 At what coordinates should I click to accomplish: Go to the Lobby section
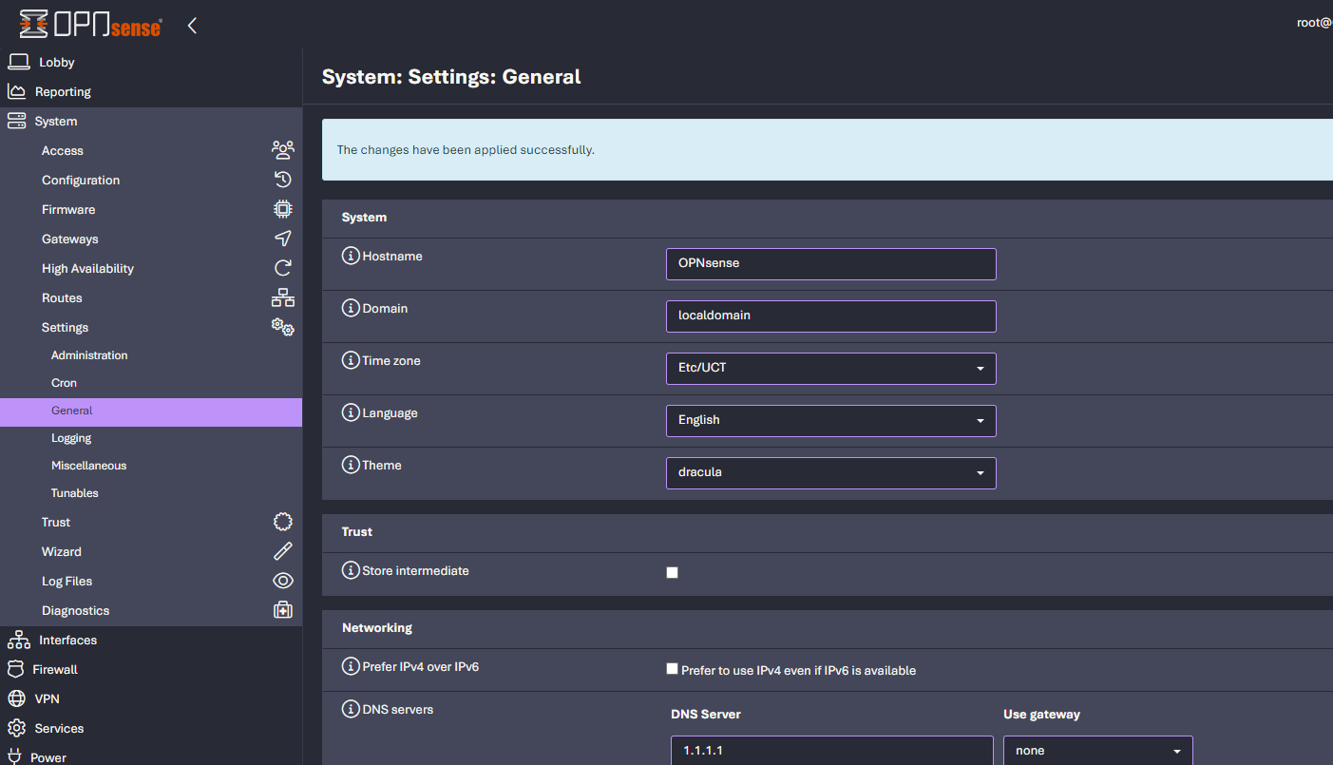pos(56,63)
